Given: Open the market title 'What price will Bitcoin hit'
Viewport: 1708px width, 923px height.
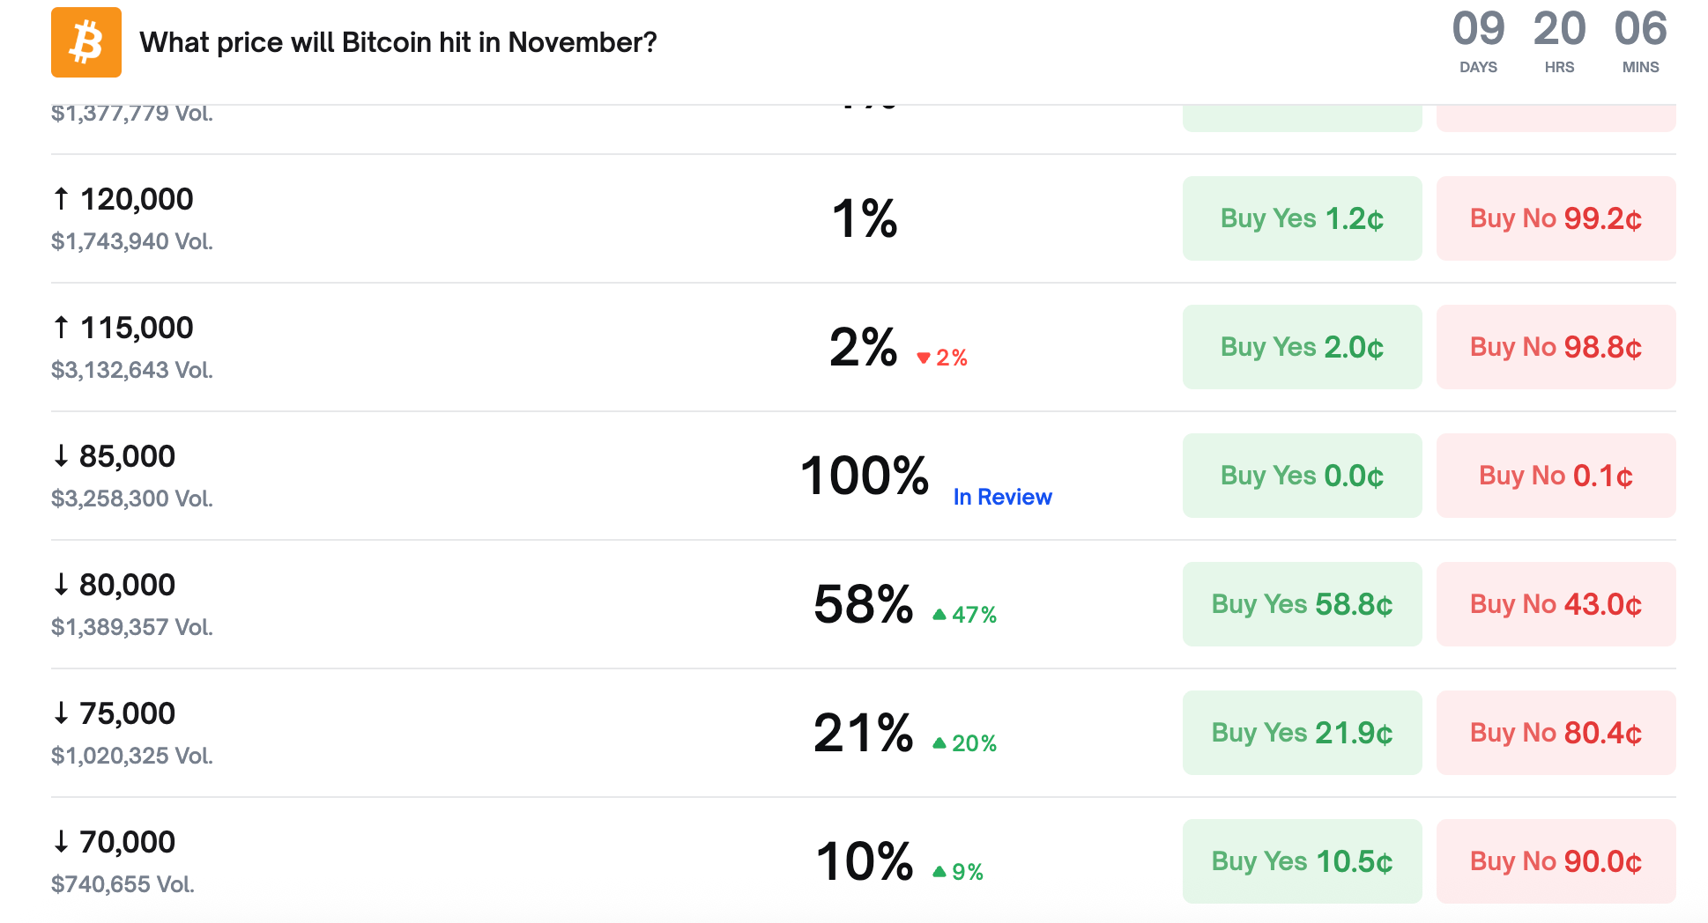Looking at the screenshot, I should [x=398, y=42].
